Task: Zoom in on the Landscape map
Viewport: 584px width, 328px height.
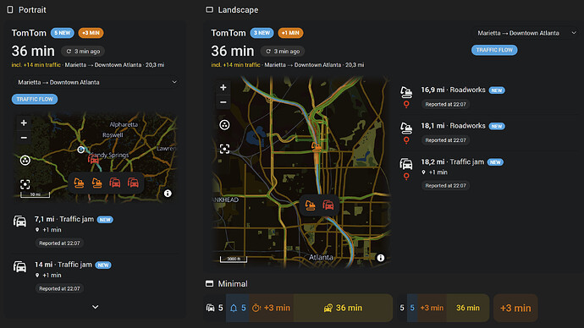Action: pyautogui.click(x=223, y=87)
